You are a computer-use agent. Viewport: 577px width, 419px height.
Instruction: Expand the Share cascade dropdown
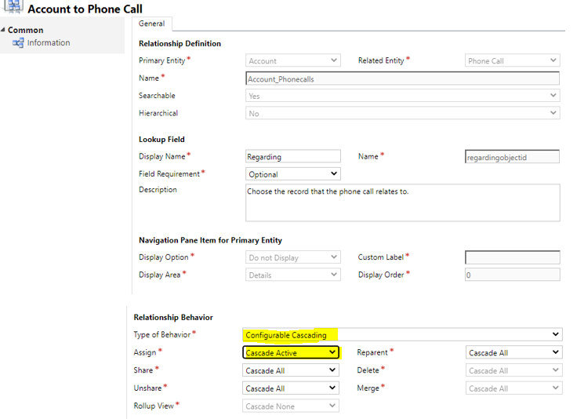(291, 370)
